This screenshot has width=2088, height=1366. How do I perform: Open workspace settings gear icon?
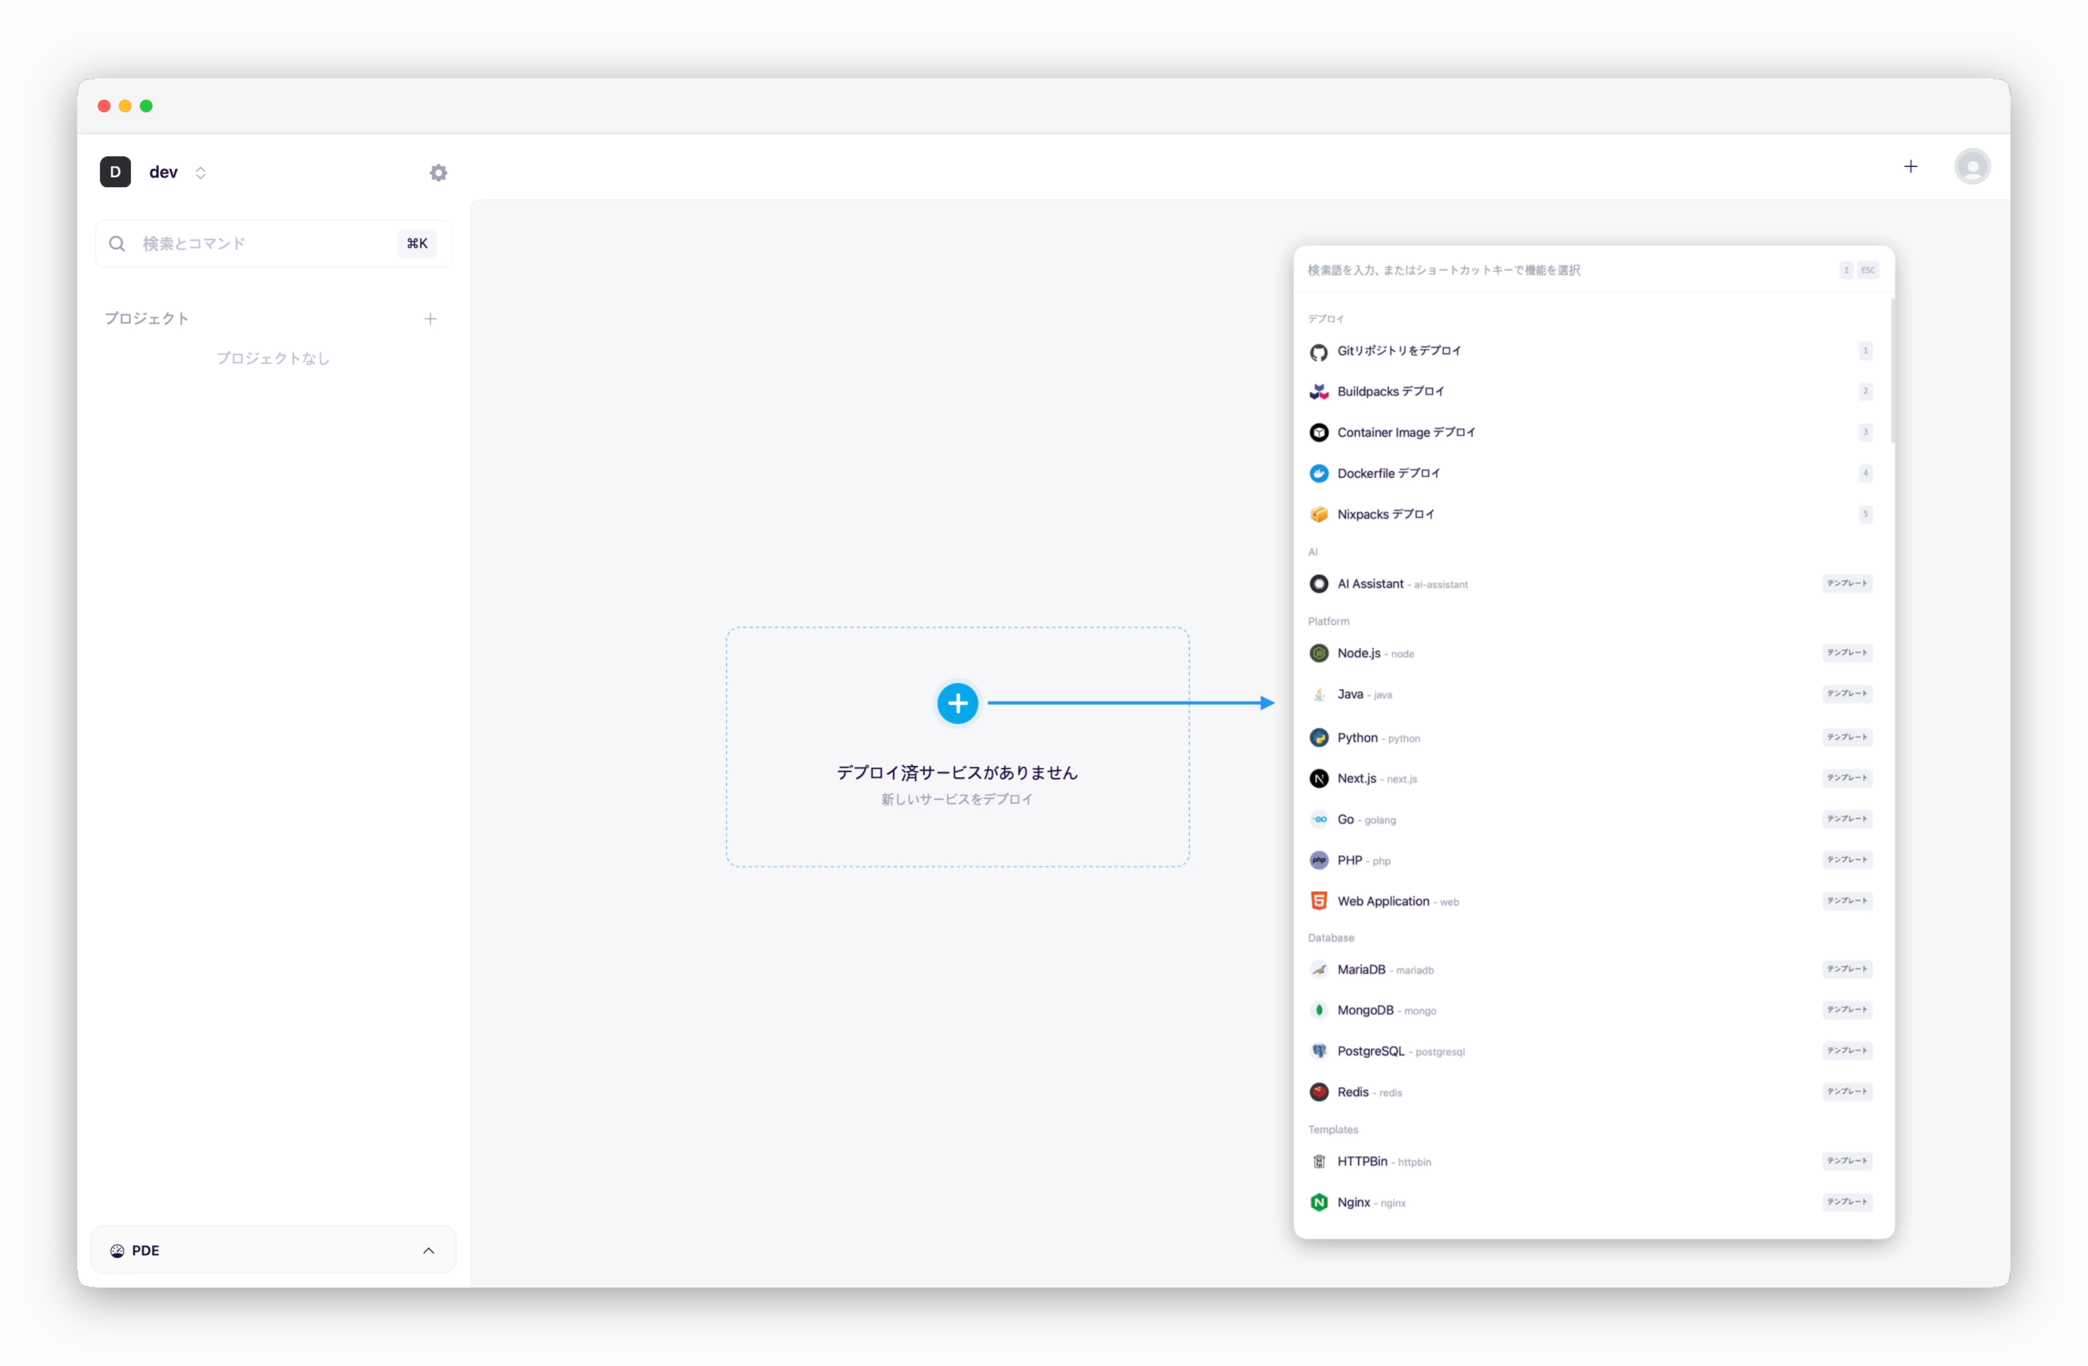(x=438, y=173)
